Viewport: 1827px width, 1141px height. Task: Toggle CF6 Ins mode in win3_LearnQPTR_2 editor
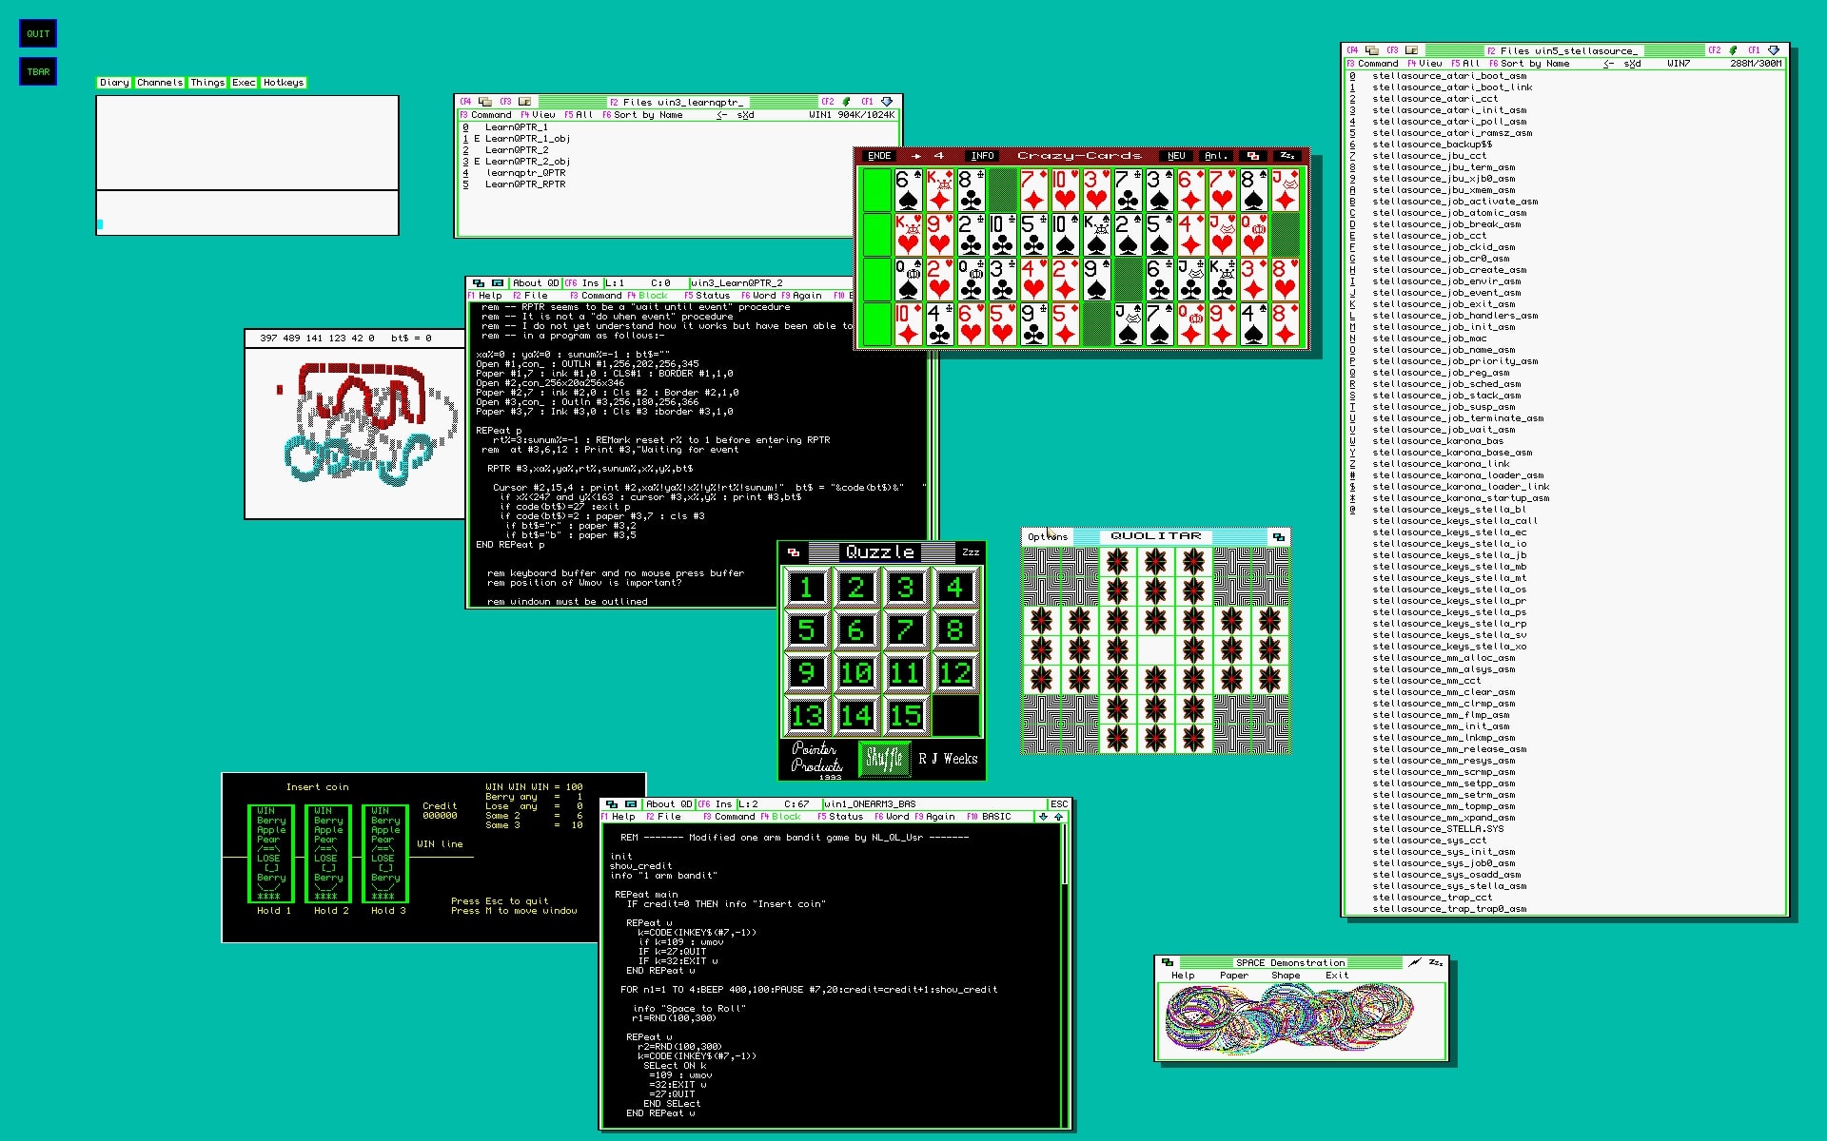click(x=582, y=283)
